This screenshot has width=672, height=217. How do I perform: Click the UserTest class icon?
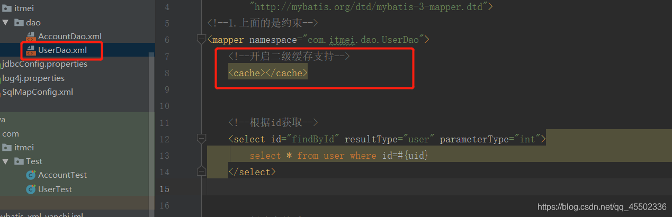click(31, 189)
